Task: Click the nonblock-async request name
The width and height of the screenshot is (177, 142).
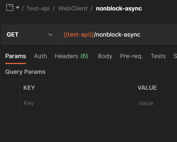Action: [x=119, y=8]
